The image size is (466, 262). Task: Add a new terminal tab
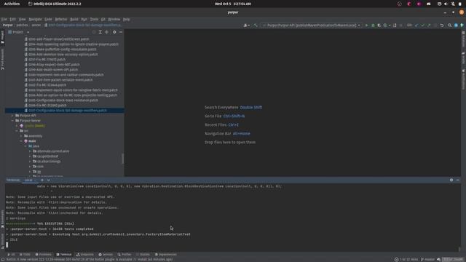[x=42, y=180]
